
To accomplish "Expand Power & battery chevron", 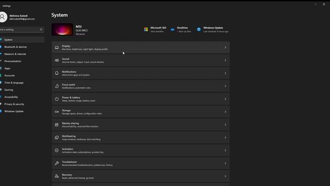I will coord(225,99).
